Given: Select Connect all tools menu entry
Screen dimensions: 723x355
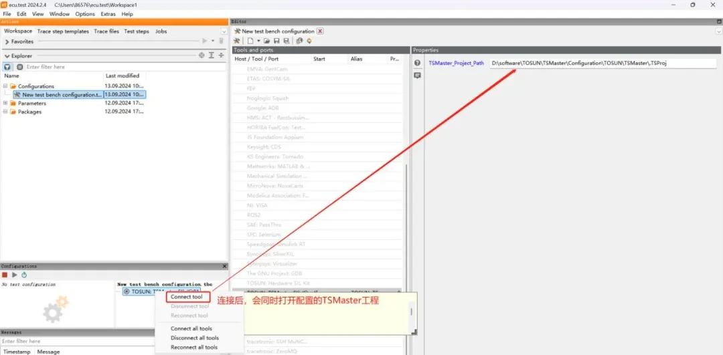Looking at the screenshot, I should pyautogui.click(x=191, y=329).
